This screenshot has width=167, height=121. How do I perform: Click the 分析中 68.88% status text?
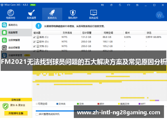click(153, 37)
